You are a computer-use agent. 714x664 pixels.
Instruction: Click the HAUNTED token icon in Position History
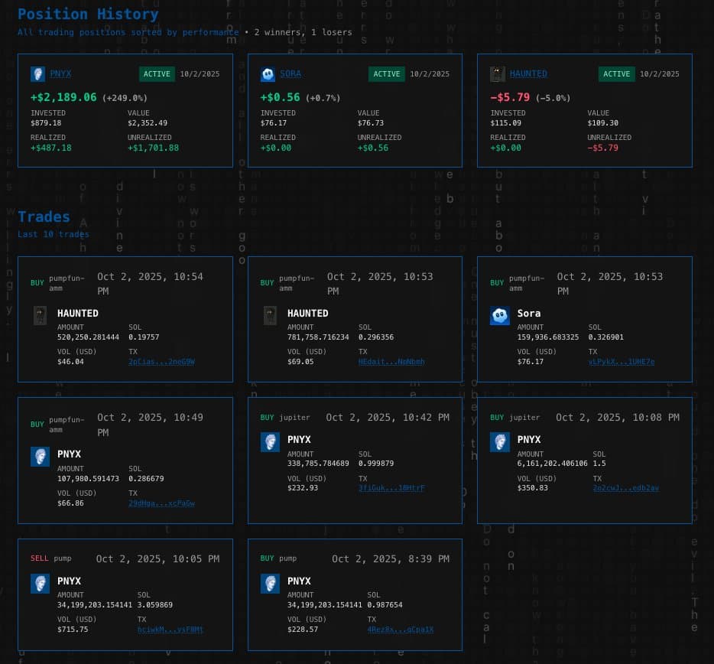tap(497, 74)
